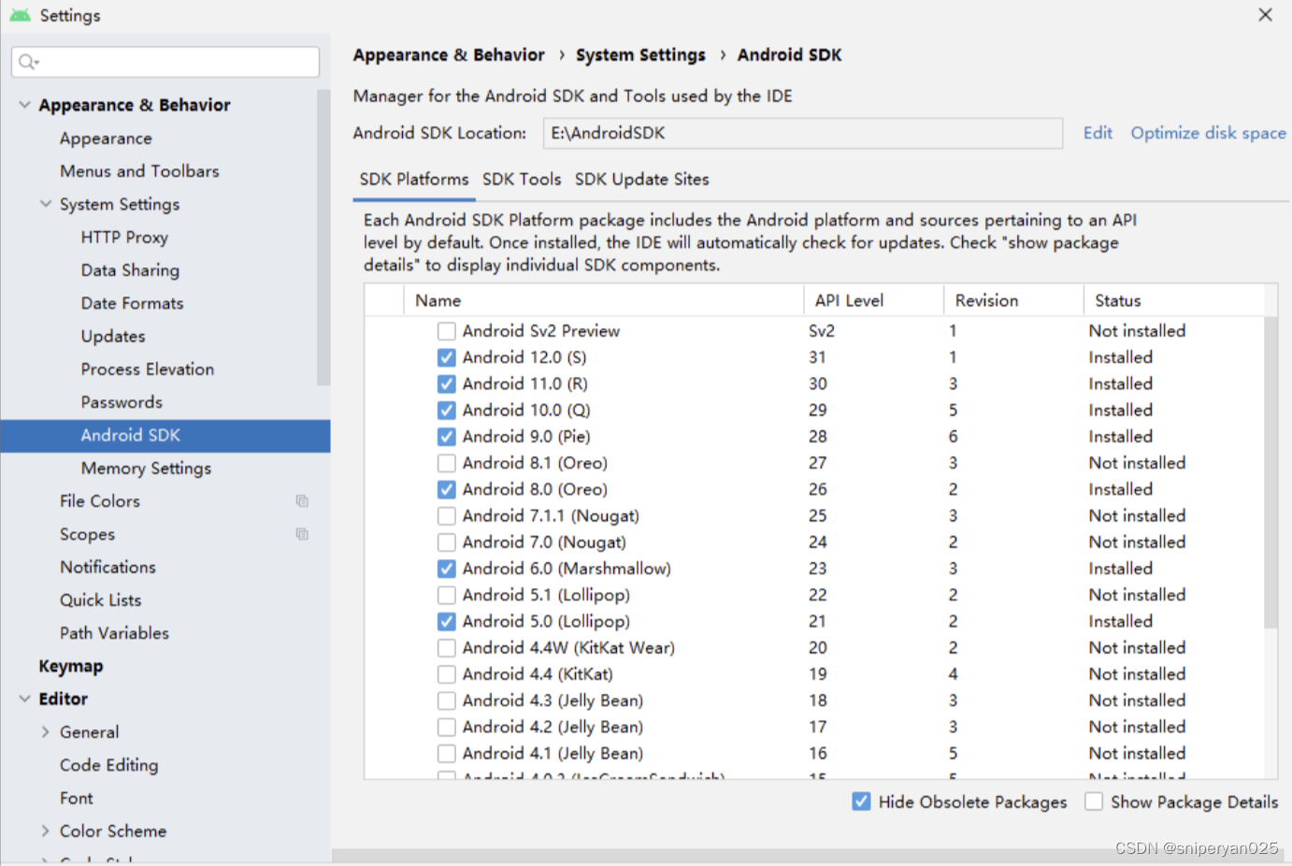The width and height of the screenshot is (1292, 866).
Task: Switch to the SDK Tools tab
Action: 522,180
